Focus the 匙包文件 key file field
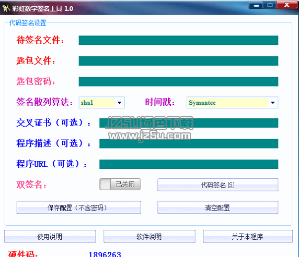The height and width of the screenshot is (257, 299). tap(178, 61)
